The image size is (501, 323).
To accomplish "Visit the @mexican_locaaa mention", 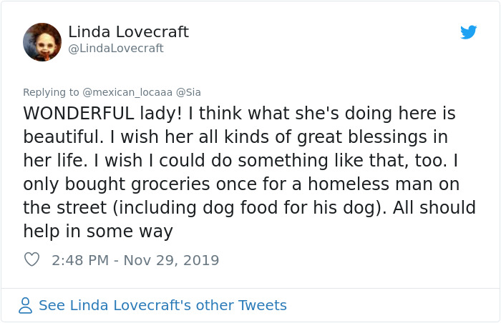I will click(x=127, y=92).
